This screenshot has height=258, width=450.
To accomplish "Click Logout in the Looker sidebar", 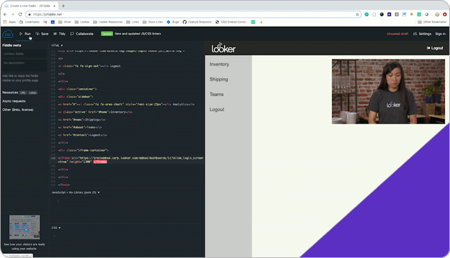I will 217,110.
